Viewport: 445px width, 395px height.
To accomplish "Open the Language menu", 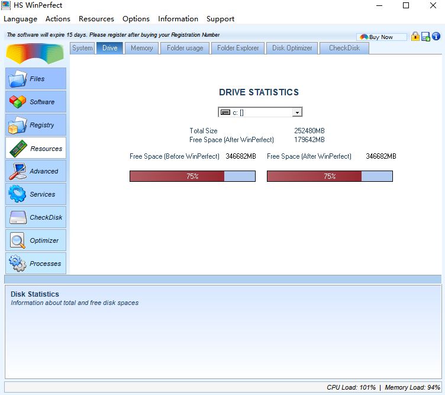I will (x=21, y=19).
